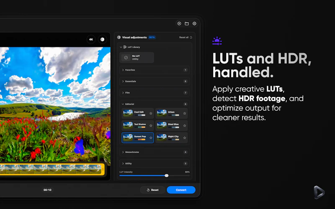Viewport: 335px width, 209px height.
Task: Select the No LUT option
Action: click(137, 58)
